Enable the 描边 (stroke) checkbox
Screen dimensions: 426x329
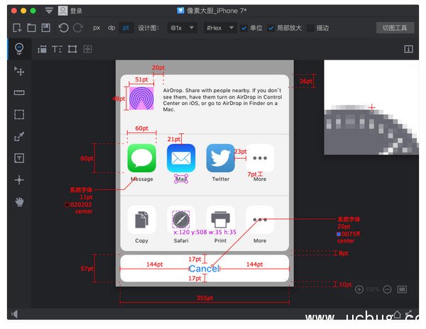click(x=310, y=28)
